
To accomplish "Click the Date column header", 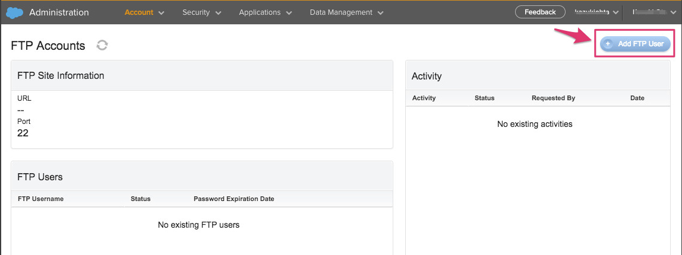I will pos(637,98).
